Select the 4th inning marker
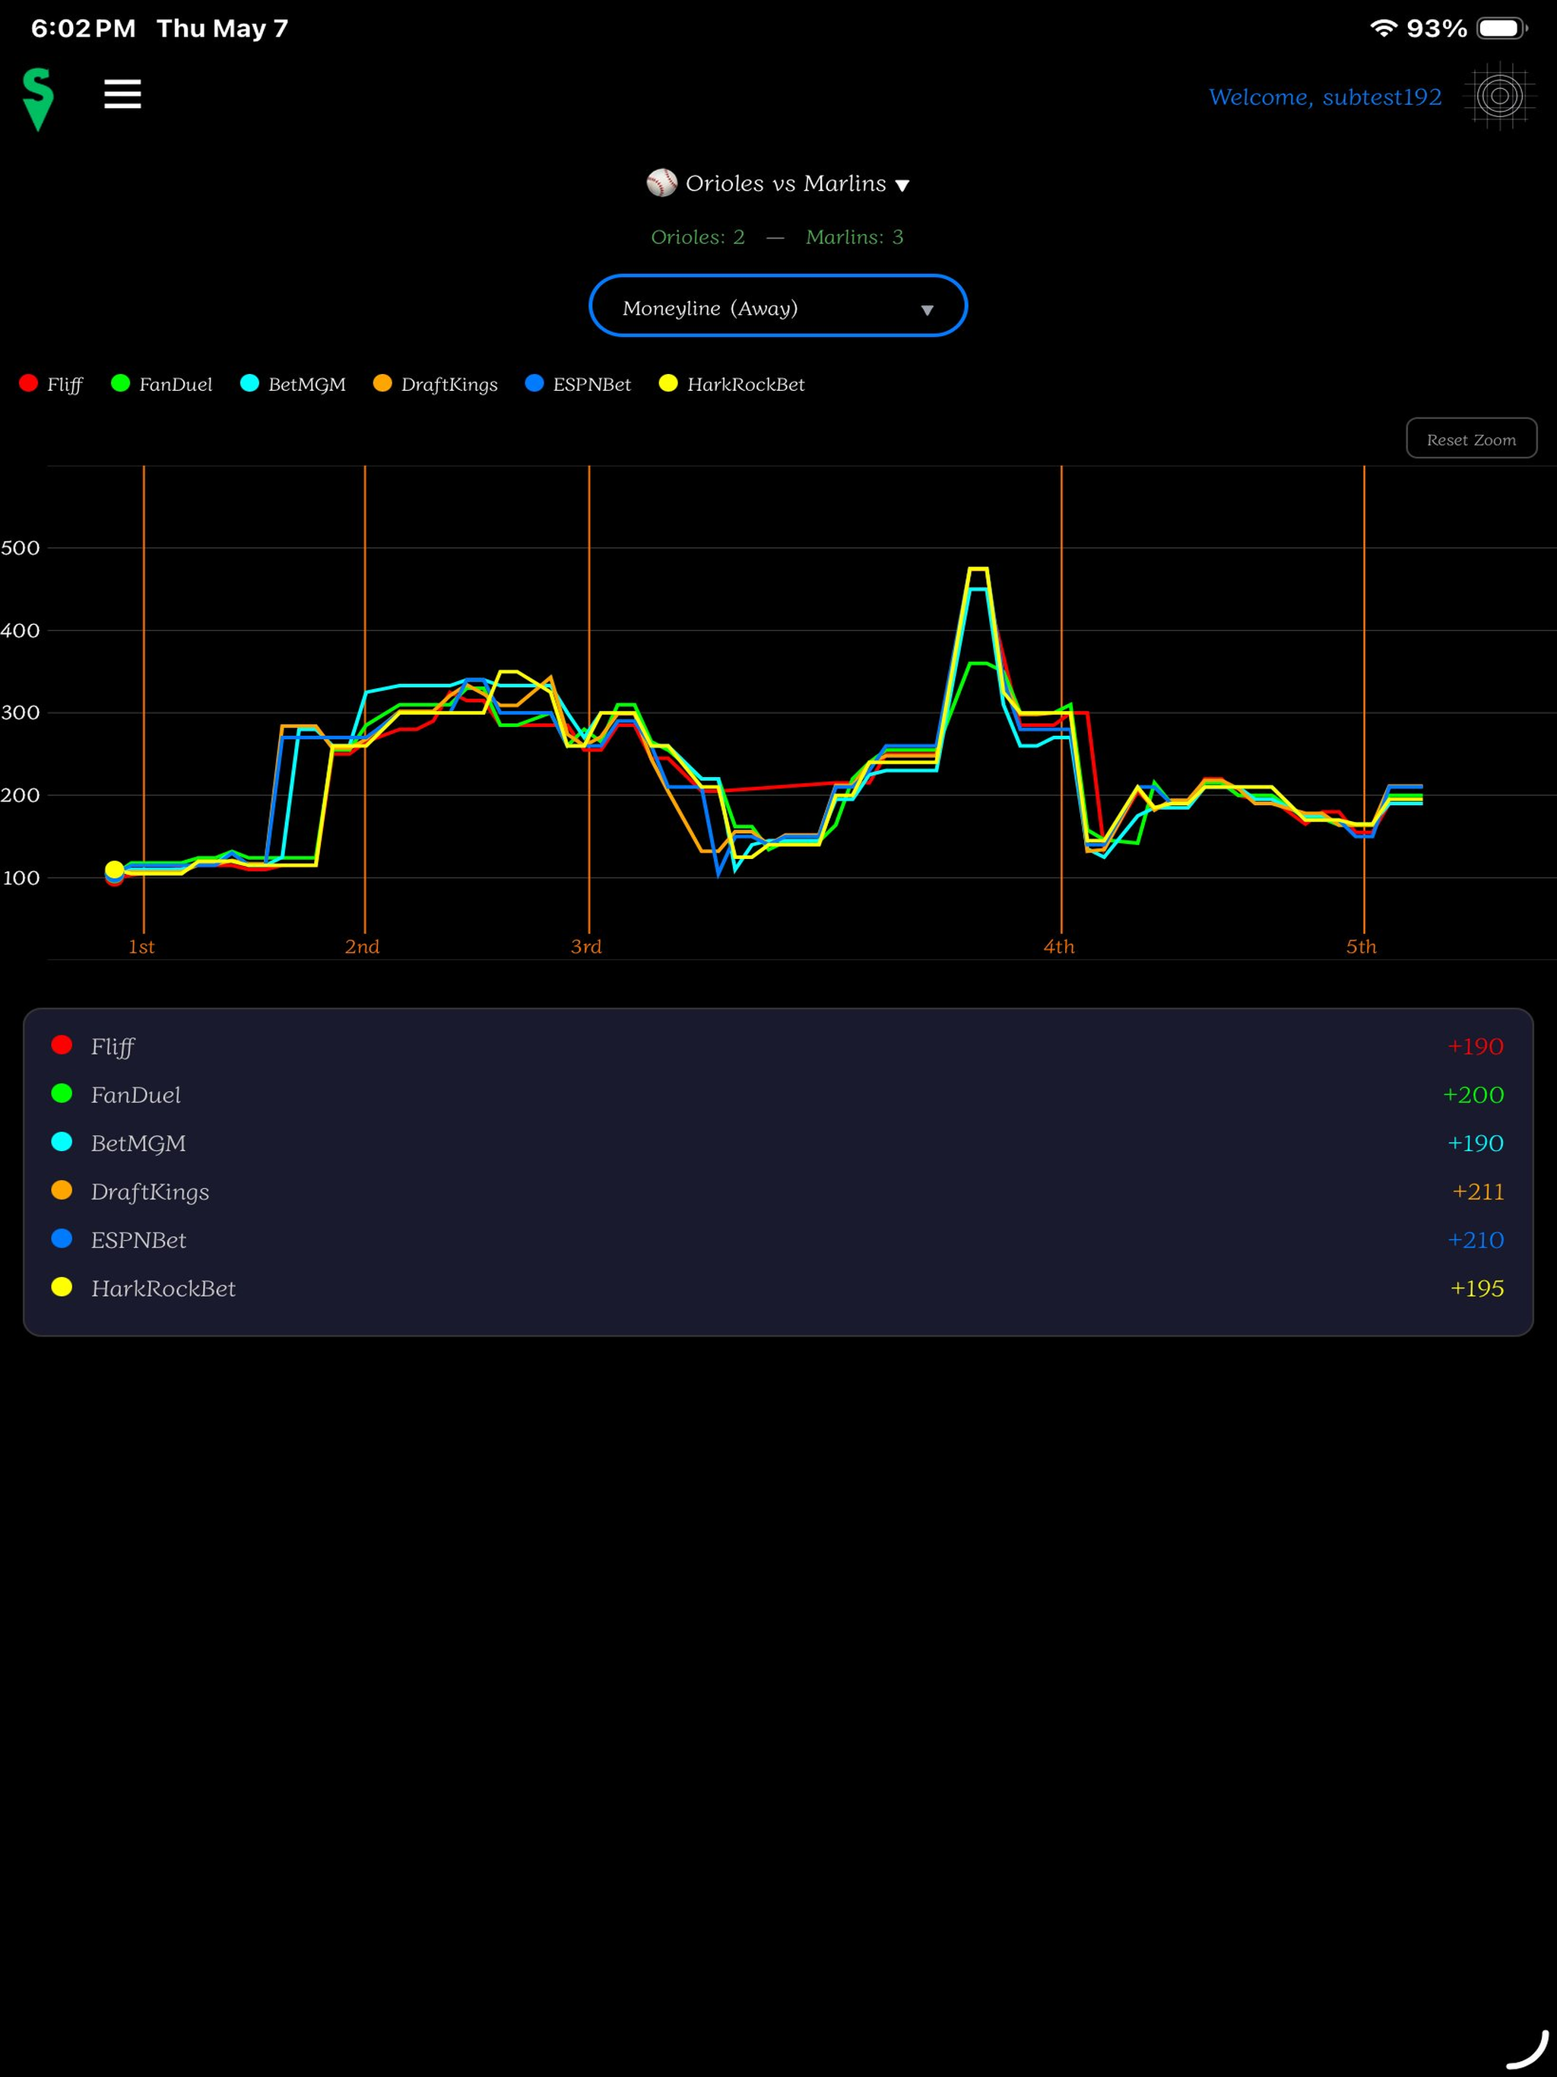Viewport: 1557px width, 2077px height. [x=1059, y=947]
